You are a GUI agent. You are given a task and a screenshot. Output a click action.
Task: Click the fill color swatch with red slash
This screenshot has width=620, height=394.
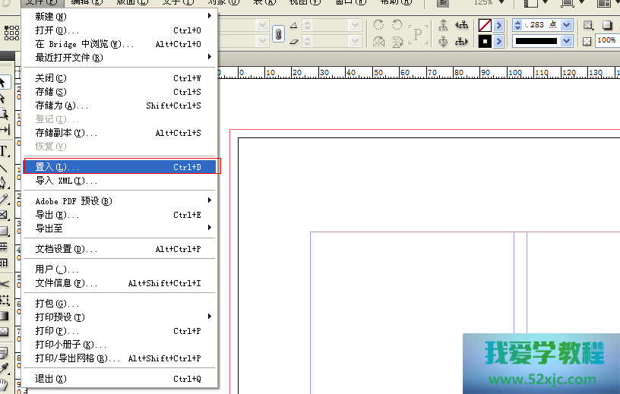(485, 25)
